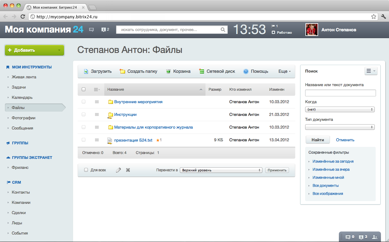This screenshot has height=242, width=389.
Task: Open the browser wrench settings menu
Action: (383, 16)
